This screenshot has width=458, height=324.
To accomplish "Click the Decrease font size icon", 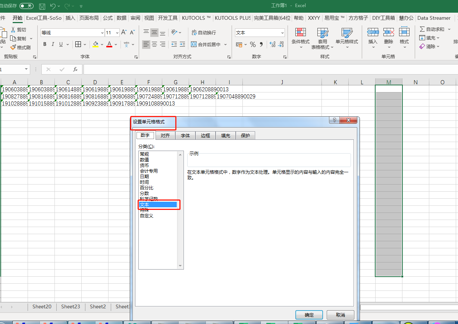I will coord(132,32).
